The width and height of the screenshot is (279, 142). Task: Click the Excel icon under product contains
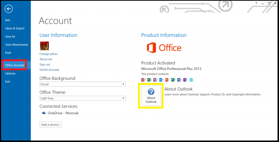click(149, 80)
